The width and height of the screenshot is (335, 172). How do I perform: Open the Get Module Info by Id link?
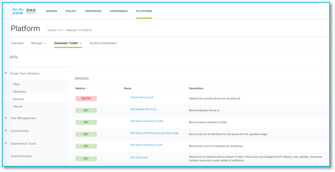pyautogui.click(x=143, y=109)
